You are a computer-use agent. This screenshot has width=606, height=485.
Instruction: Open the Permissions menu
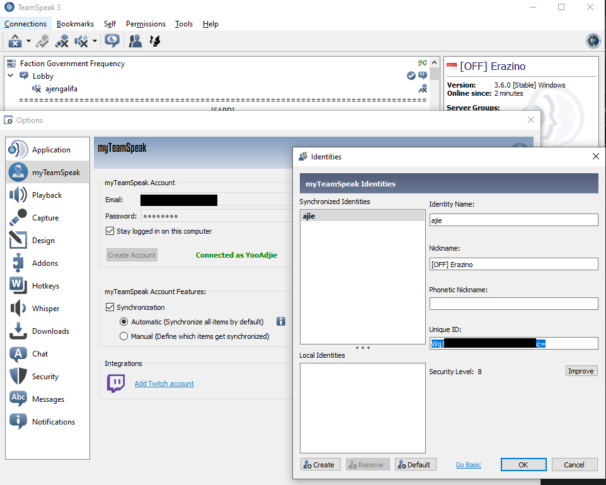tap(146, 24)
